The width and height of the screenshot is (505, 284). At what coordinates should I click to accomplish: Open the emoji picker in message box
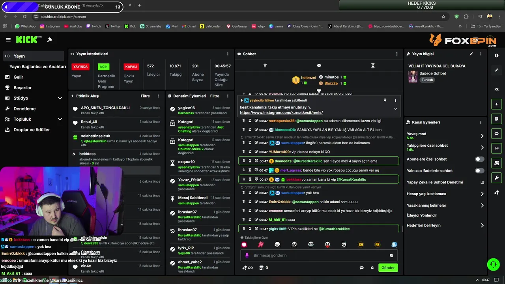click(x=391, y=255)
